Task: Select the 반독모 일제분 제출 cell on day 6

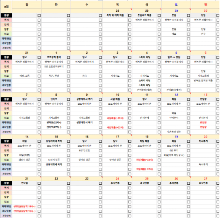Action: (x=203, y=80)
